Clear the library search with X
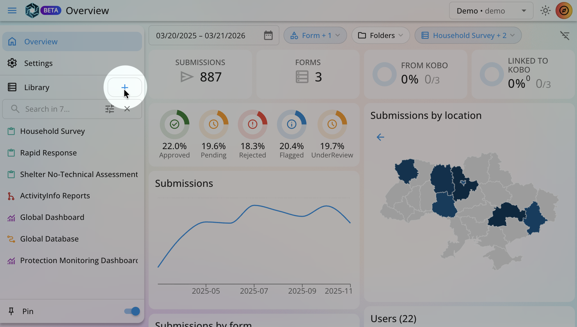This screenshot has width=577, height=327. [127, 109]
